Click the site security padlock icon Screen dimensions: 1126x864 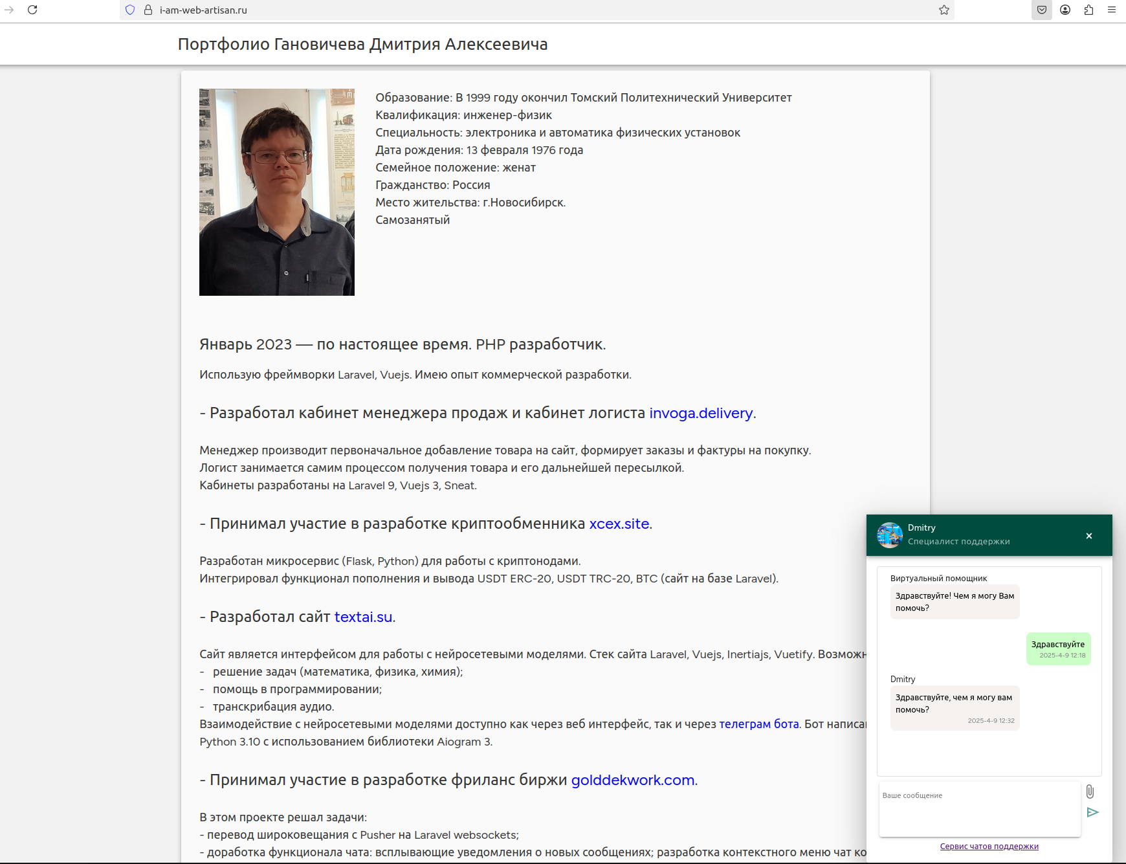point(148,10)
